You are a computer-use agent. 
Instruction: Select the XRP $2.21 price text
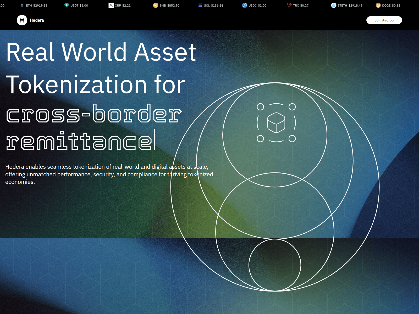[x=123, y=5]
